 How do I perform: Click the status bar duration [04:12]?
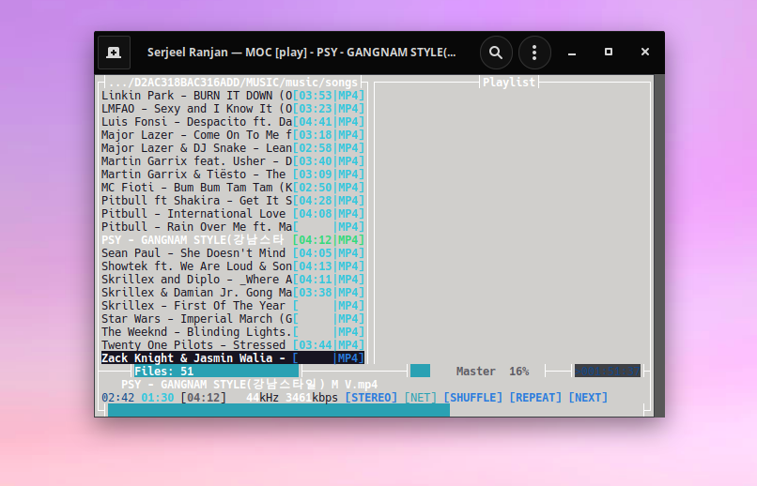point(203,398)
